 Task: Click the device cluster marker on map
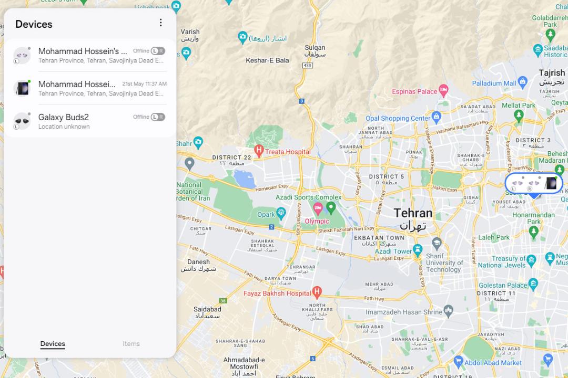534,184
